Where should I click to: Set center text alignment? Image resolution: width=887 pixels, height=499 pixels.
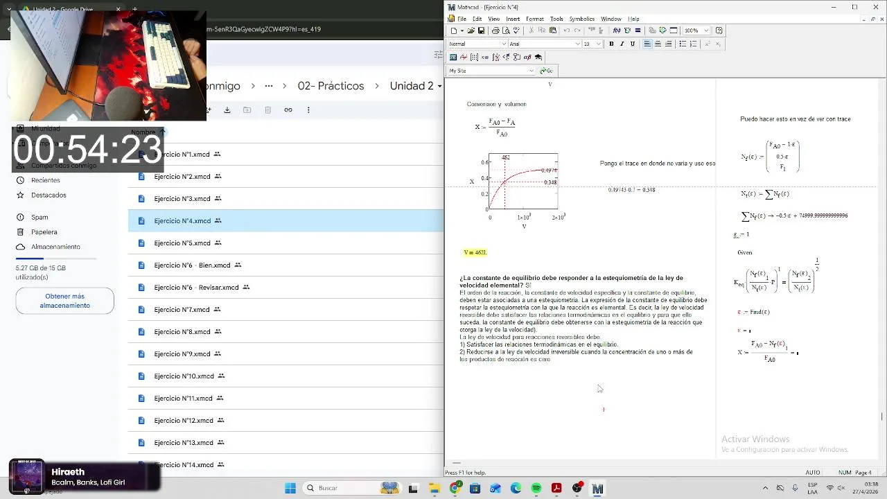pyautogui.click(x=658, y=44)
